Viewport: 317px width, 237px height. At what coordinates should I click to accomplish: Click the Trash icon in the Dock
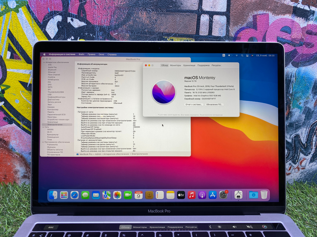click(x=265, y=194)
